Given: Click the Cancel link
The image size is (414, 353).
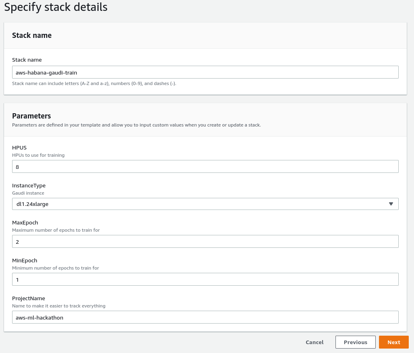Looking at the screenshot, I should point(314,342).
